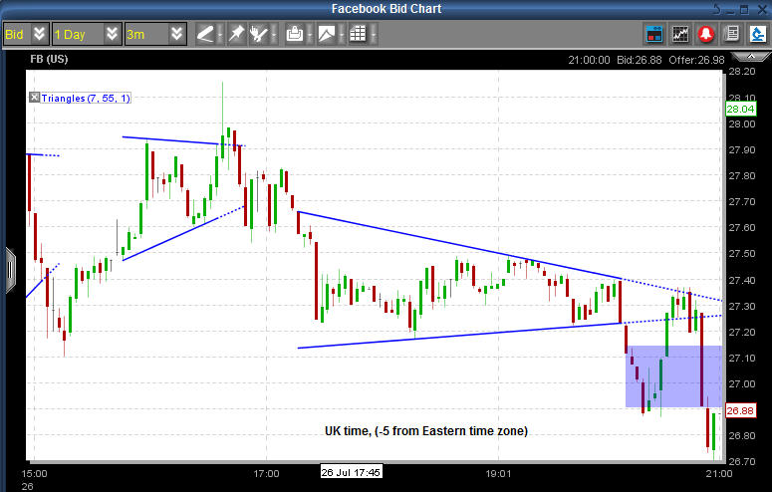The height and width of the screenshot is (492, 772).
Task: Click the left edge panel handle
Action: tap(10, 270)
